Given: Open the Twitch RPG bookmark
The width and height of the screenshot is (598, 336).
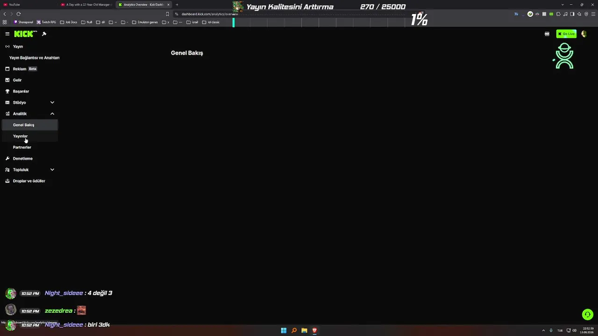Looking at the screenshot, I should pos(47,22).
